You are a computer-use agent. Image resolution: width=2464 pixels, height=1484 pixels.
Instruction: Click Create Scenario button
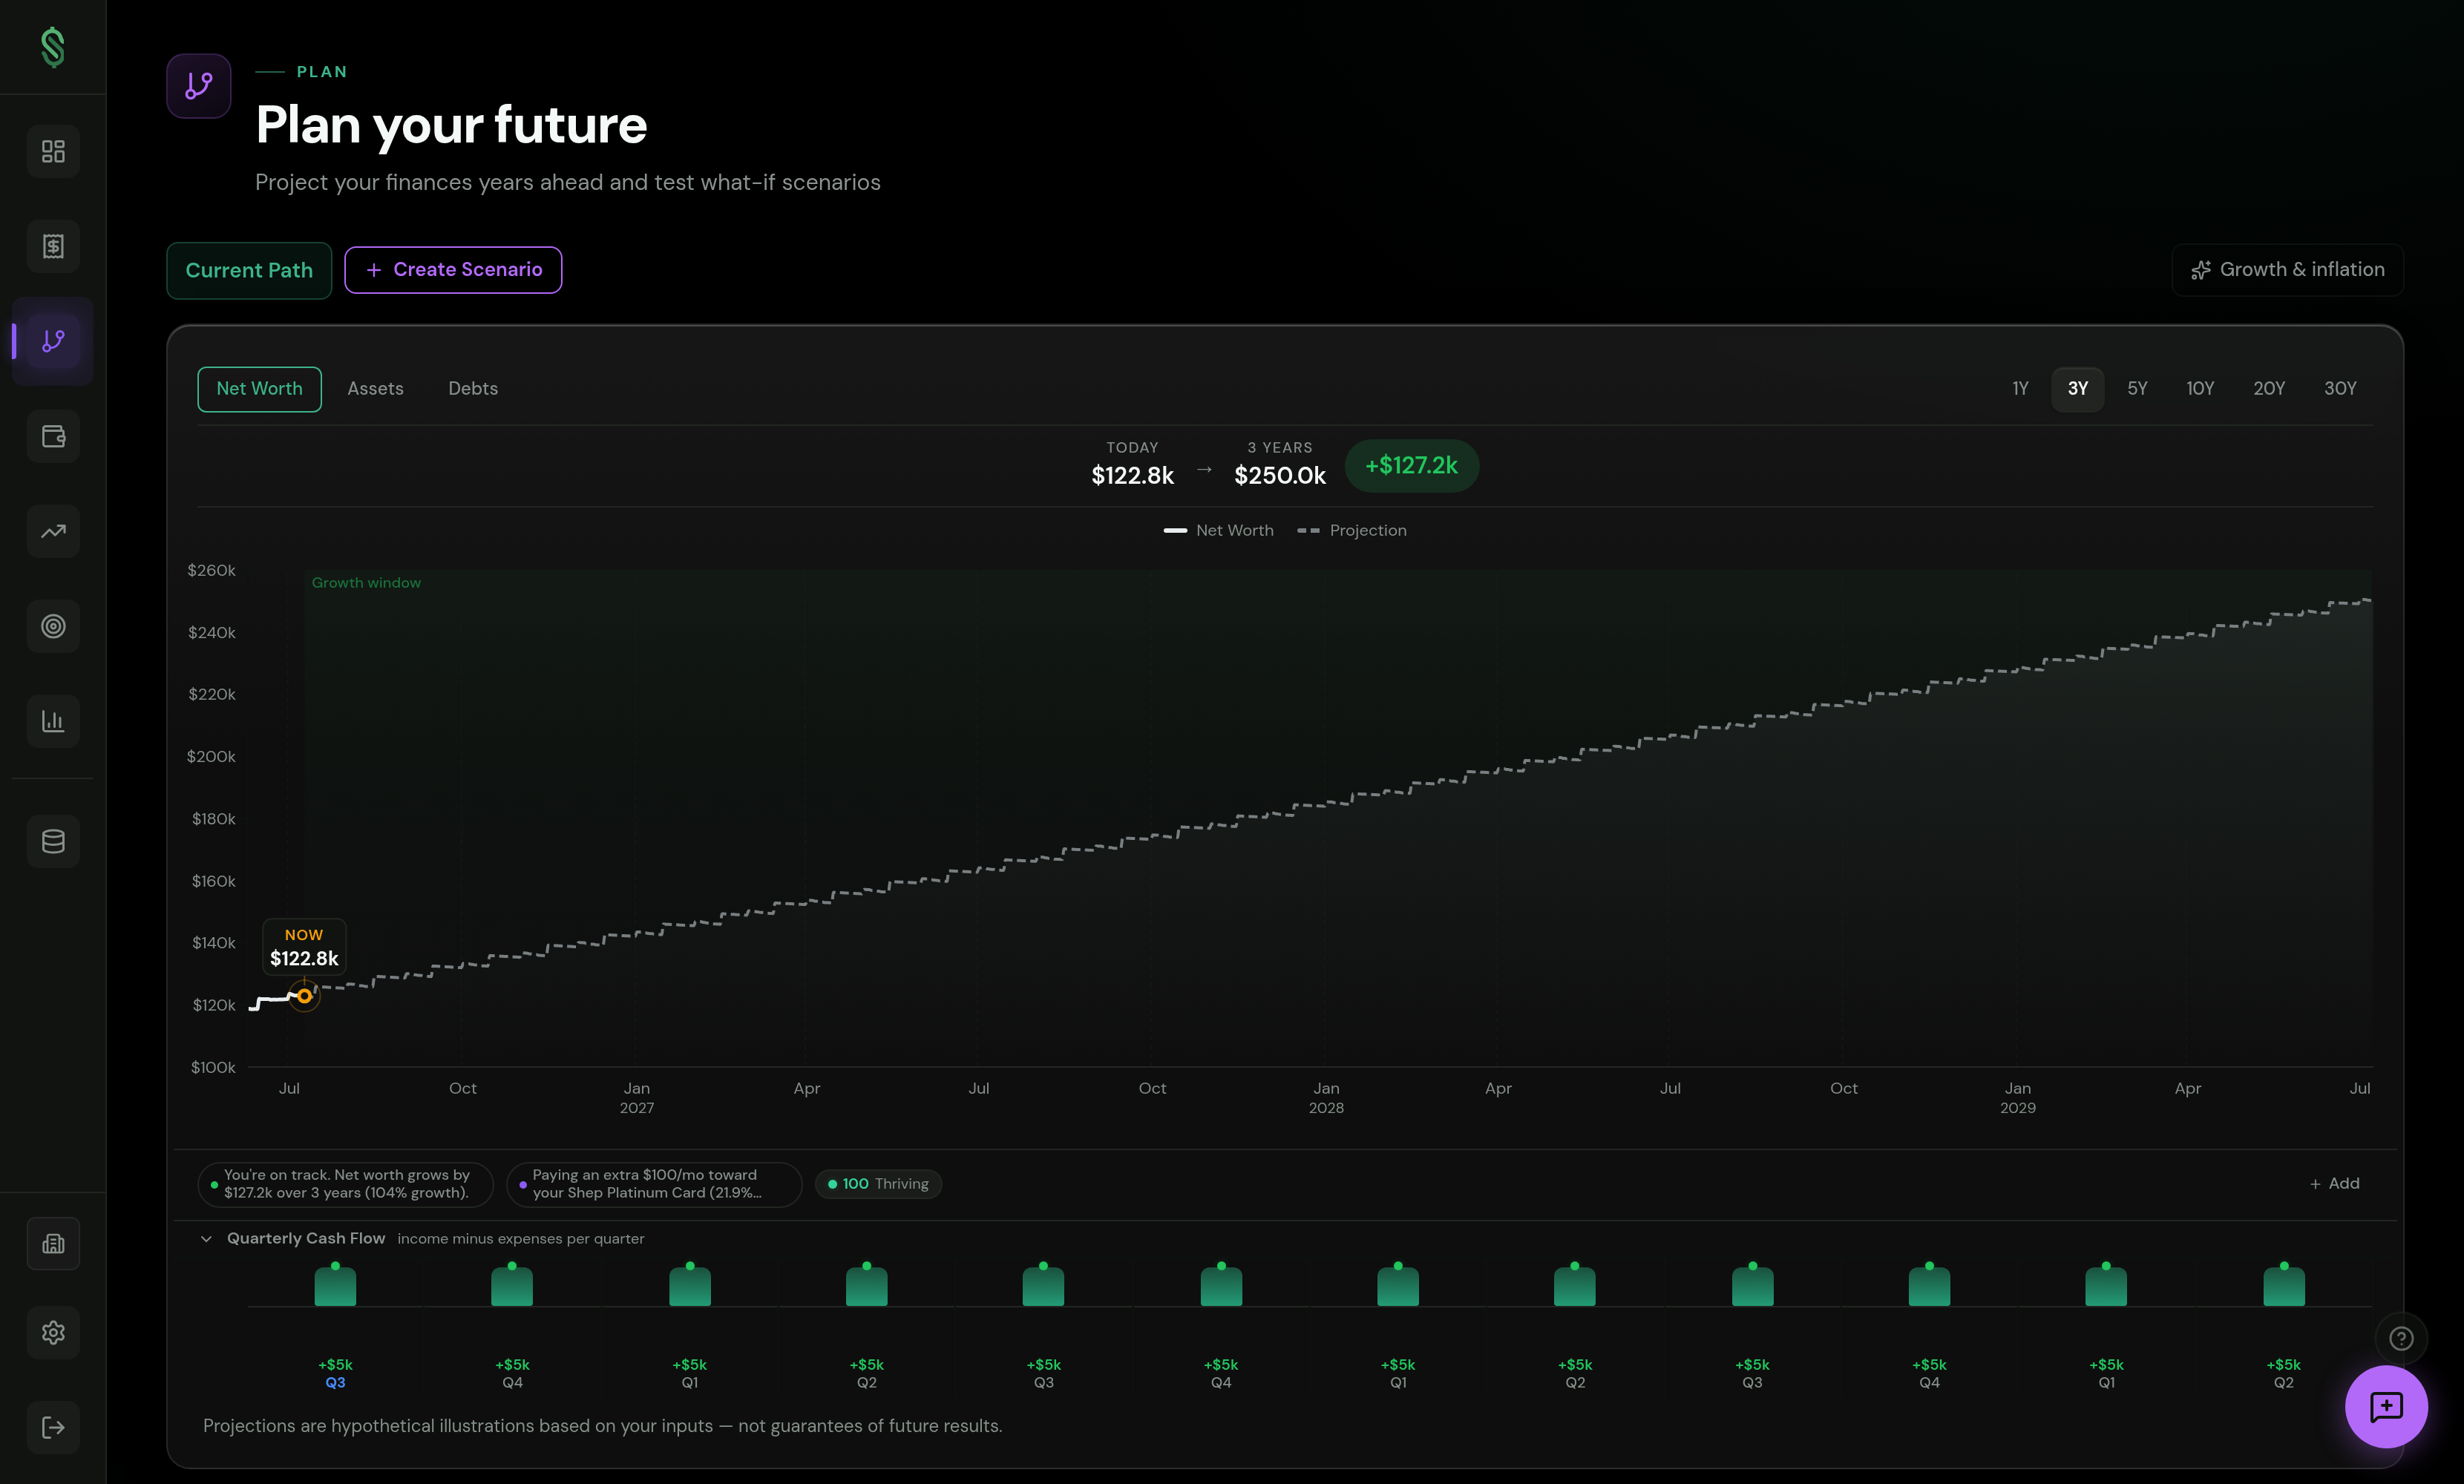click(453, 270)
